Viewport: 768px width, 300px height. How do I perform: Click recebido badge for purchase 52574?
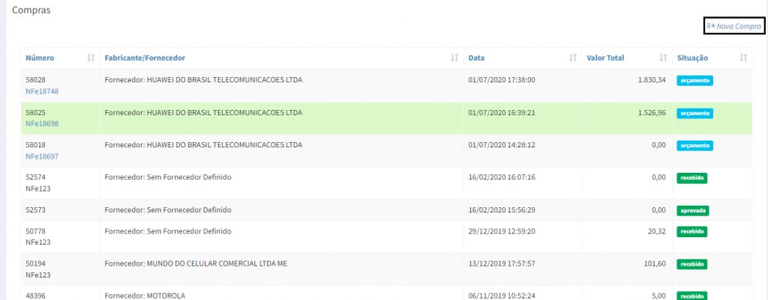coord(692,178)
